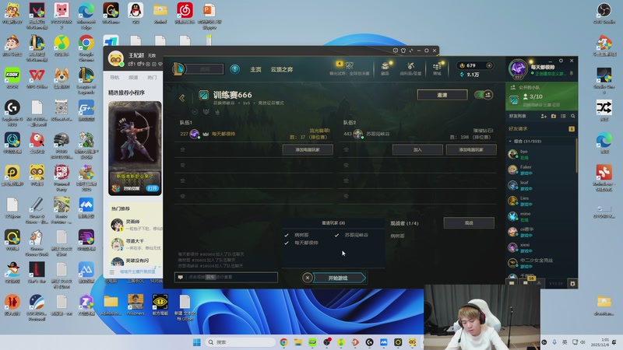Click 加入 to join team 2

(x=417, y=149)
